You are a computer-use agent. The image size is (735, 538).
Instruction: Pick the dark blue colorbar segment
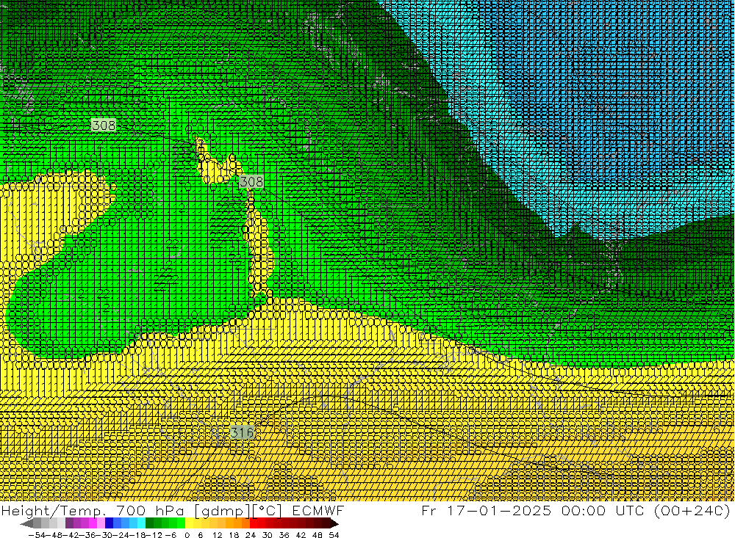(109, 523)
